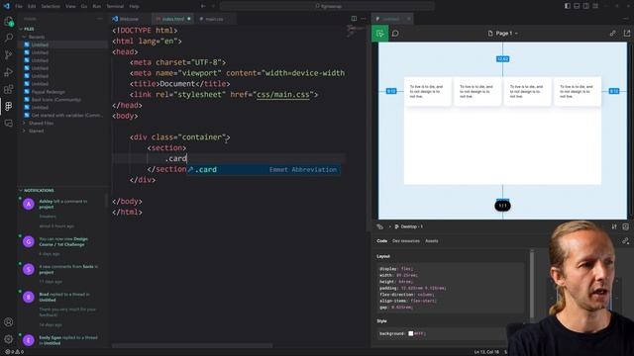Click the command center search box
The height and width of the screenshot is (356, 634).
click(328, 6)
